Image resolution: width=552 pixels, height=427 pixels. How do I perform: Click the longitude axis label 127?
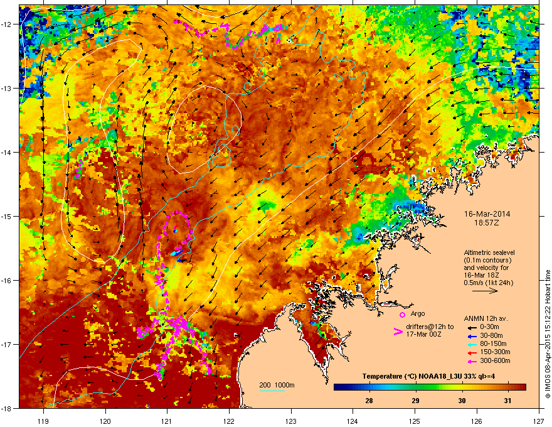click(x=539, y=421)
